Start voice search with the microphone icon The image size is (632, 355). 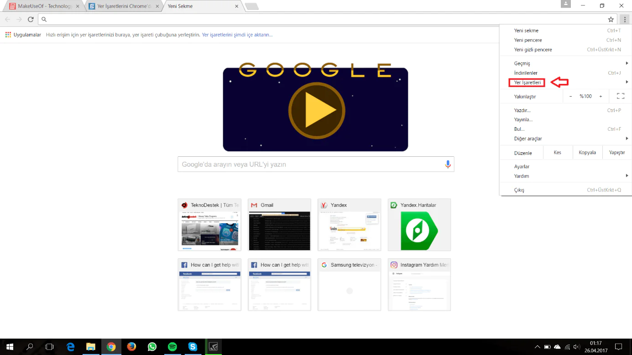(448, 165)
